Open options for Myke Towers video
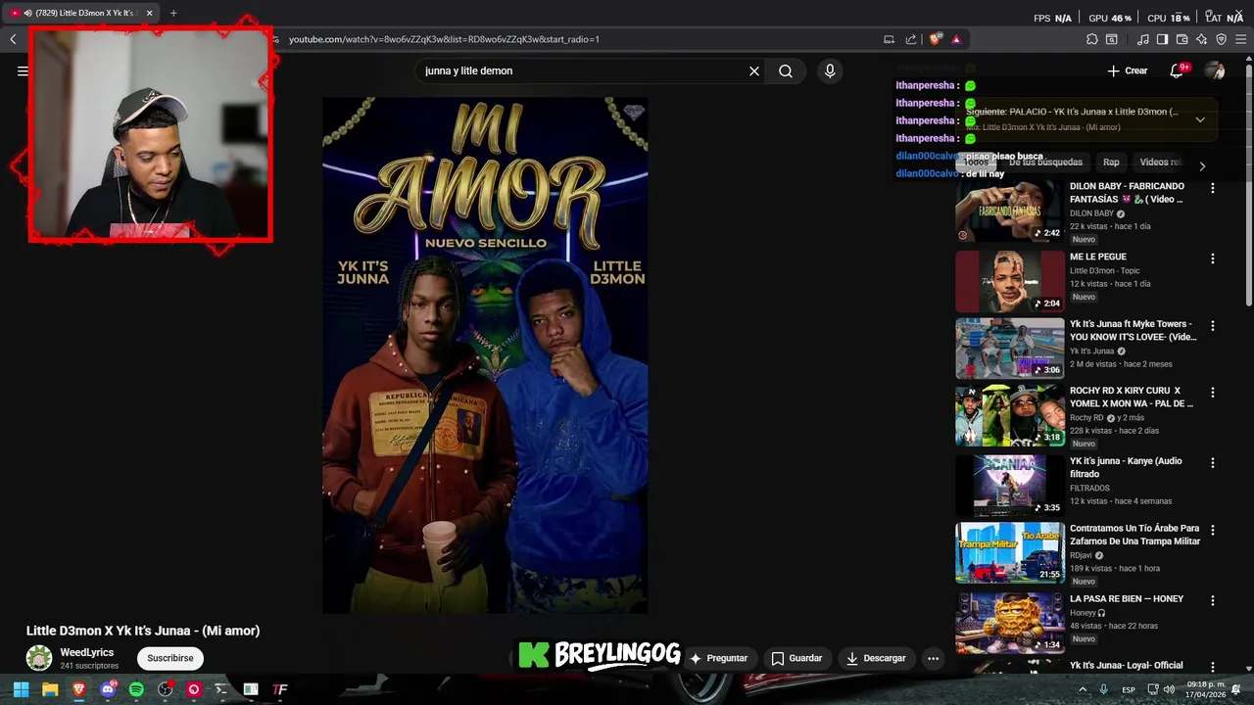This screenshot has width=1254, height=705. (1212, 325)
